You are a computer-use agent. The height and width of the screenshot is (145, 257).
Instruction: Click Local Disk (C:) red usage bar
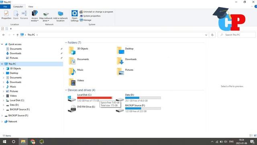[95, 98]
